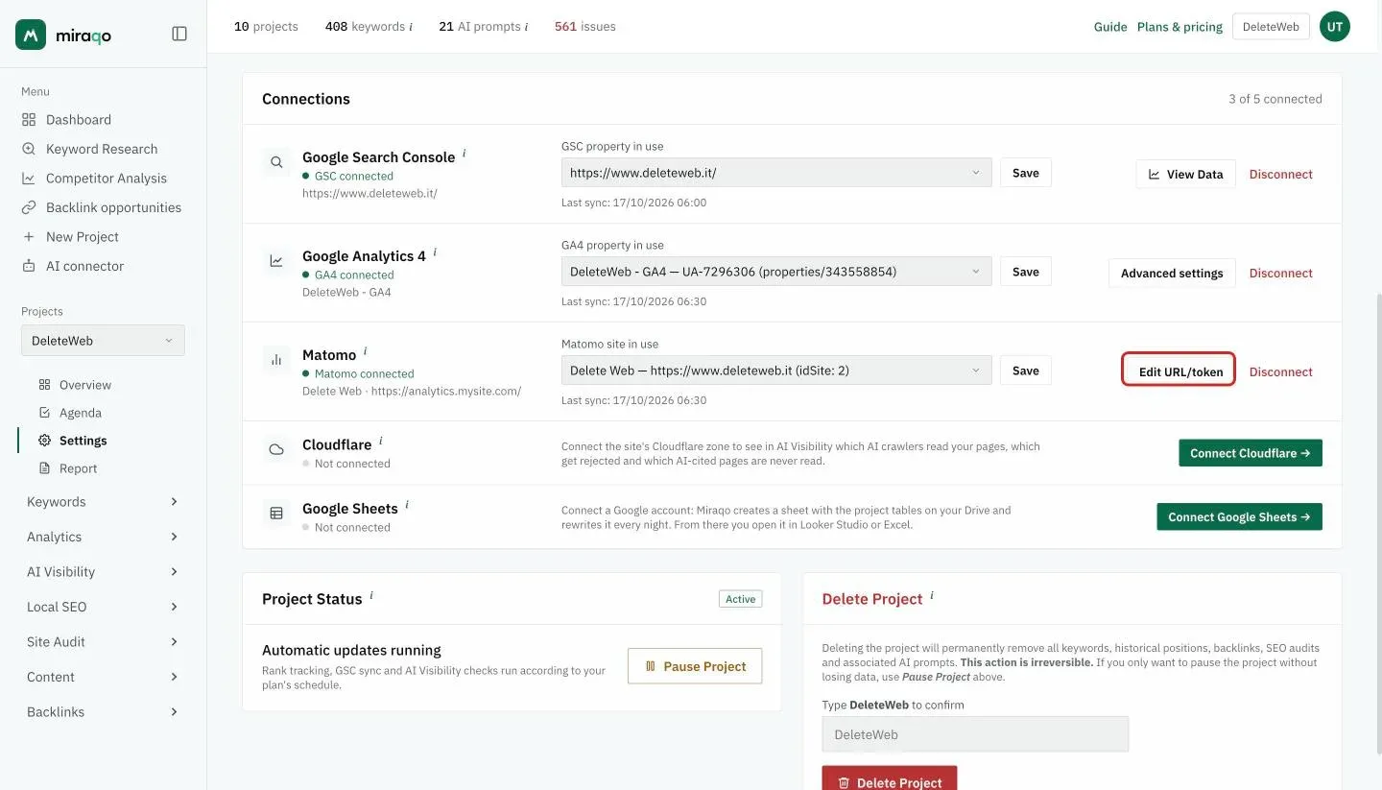Open the GSC property dropdown
The image size is (1382, 790).
click(x=776, y=173)
